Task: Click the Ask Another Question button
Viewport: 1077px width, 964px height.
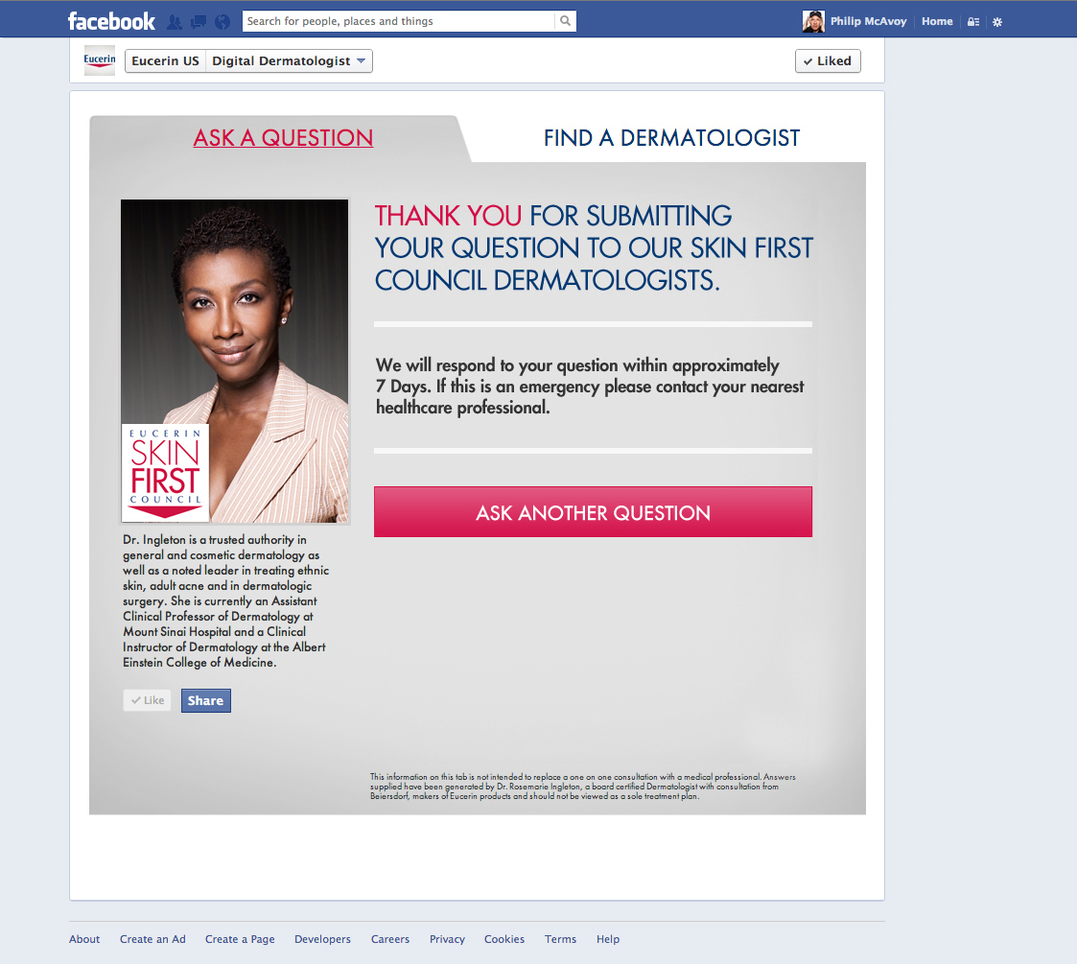Action: pyautogui.click(x=593, y=512)
